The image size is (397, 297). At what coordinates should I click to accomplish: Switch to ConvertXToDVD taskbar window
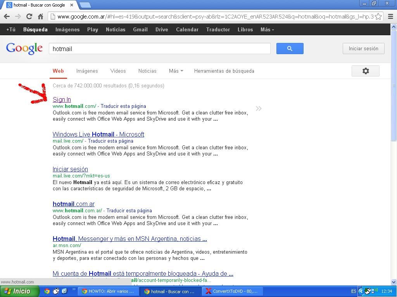coord(233,291)
